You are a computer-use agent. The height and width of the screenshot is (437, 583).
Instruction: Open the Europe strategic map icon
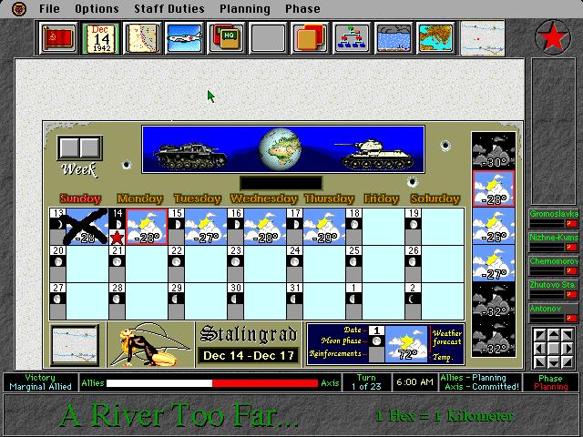435,38
